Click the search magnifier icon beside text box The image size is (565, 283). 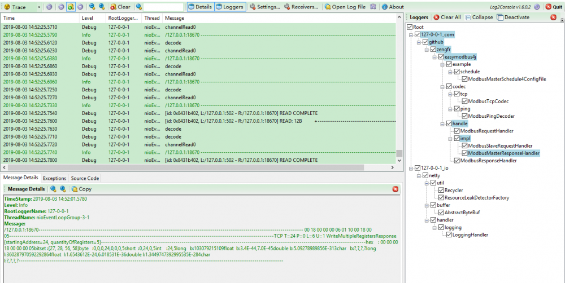click(139, 7)
